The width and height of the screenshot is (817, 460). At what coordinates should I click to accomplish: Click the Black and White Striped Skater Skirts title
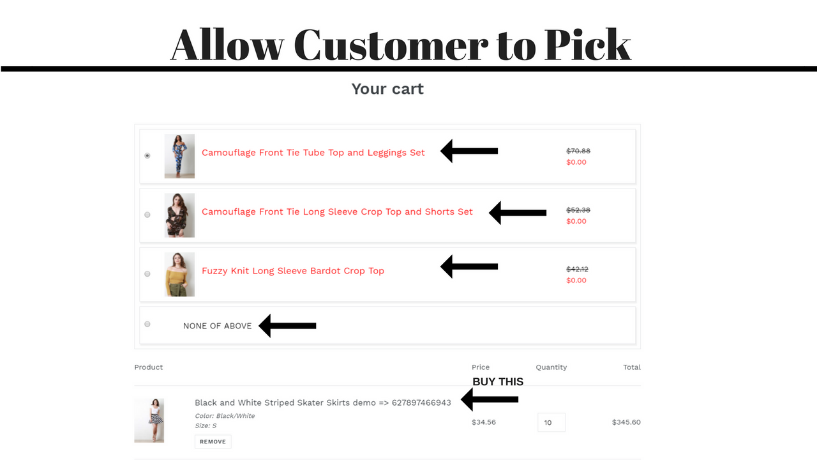click(323, 402)
